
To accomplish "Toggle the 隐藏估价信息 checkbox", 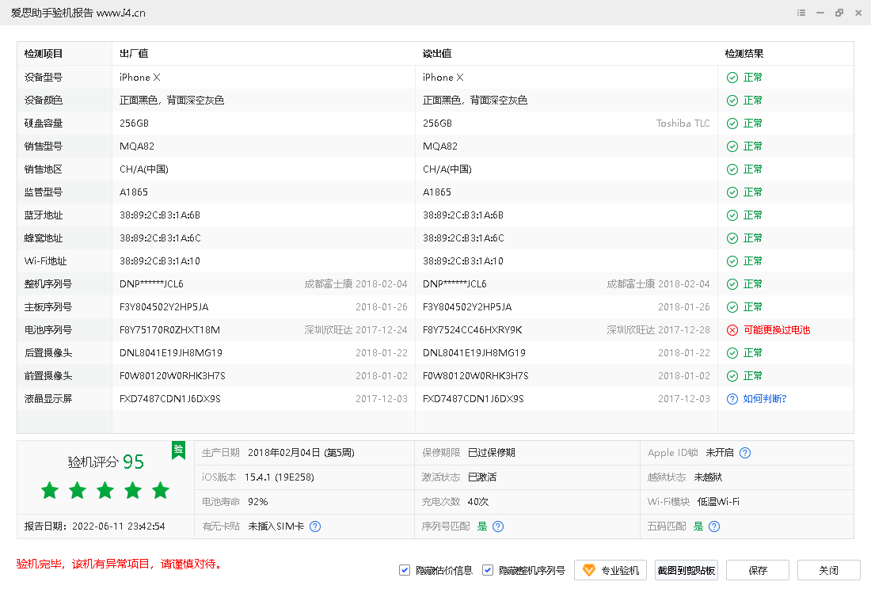I will tap(405, 570).
